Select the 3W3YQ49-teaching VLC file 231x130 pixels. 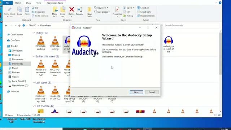[41, 43]
